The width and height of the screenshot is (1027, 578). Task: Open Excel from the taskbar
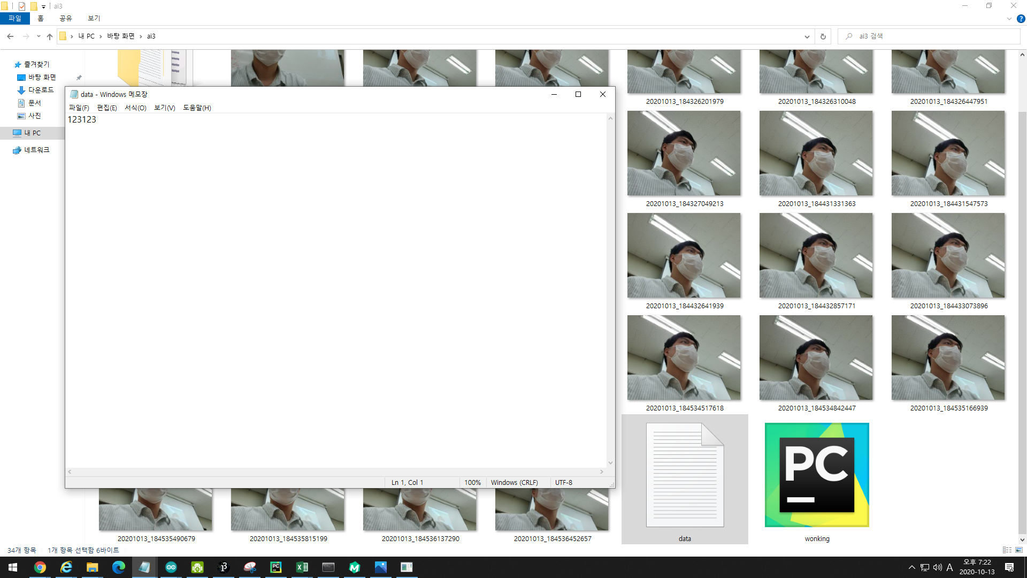(x=302, y=567)
